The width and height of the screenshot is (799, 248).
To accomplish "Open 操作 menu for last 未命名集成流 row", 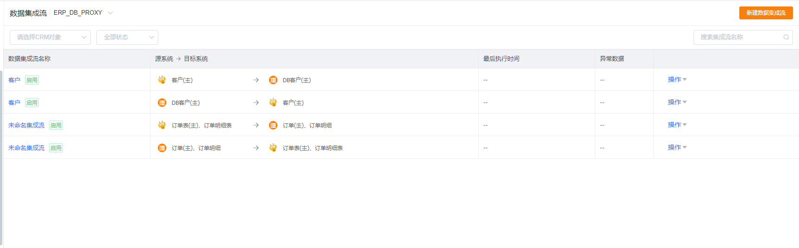I will 677,147.
